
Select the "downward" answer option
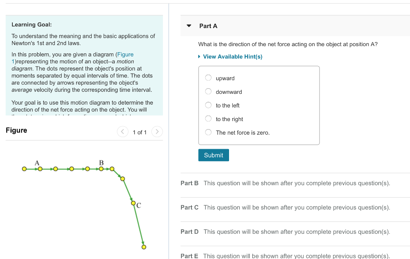pos(208,91)
